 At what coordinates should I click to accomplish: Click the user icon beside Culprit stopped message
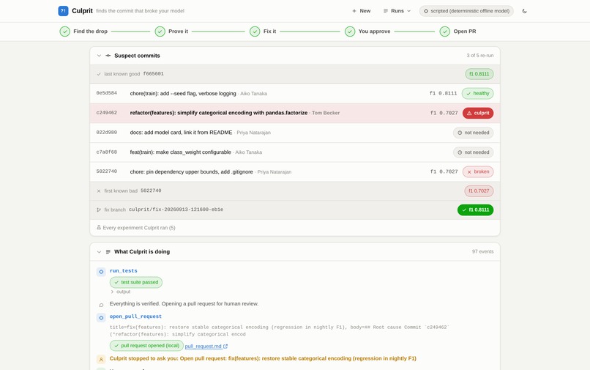tap(101, 360)
